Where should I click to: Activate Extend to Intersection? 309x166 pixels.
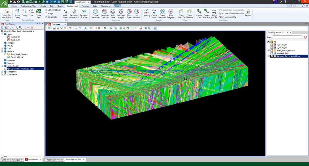pyautogui.click(x=74, y=14)
